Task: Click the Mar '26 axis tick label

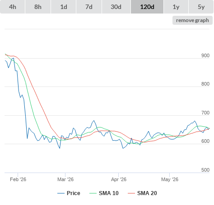Action: pyautogui.click(x=65, y=179)
